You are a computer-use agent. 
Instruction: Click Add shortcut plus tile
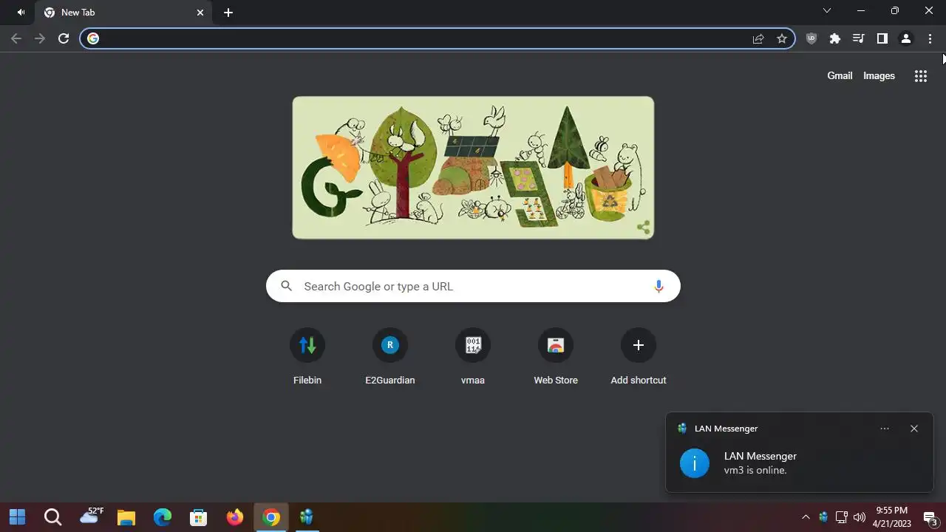pyautogui.click(x=639, y=358)
